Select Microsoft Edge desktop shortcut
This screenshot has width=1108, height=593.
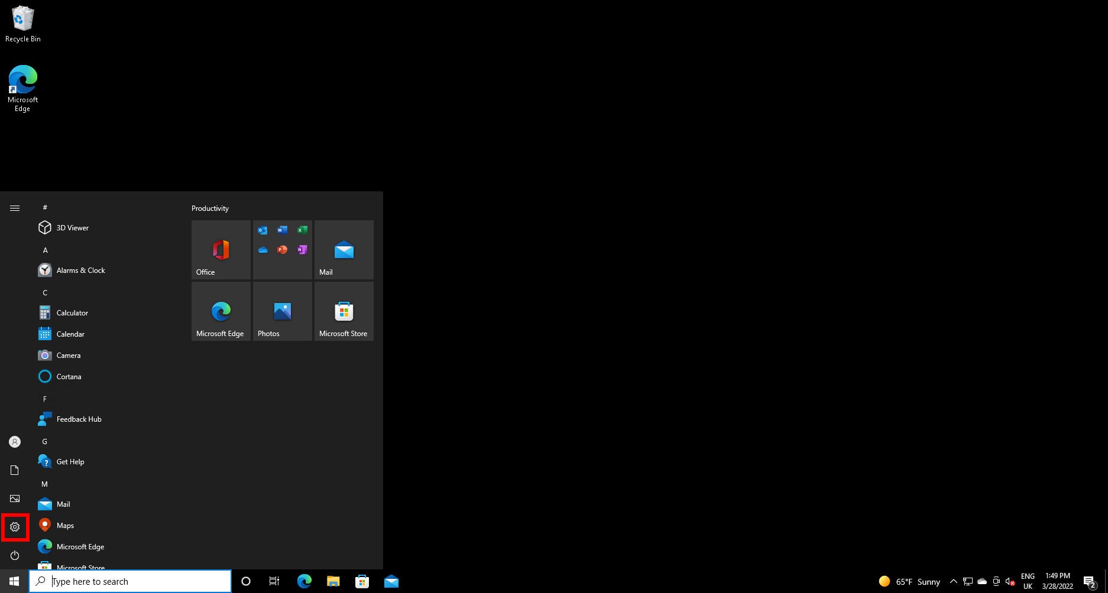22,89
